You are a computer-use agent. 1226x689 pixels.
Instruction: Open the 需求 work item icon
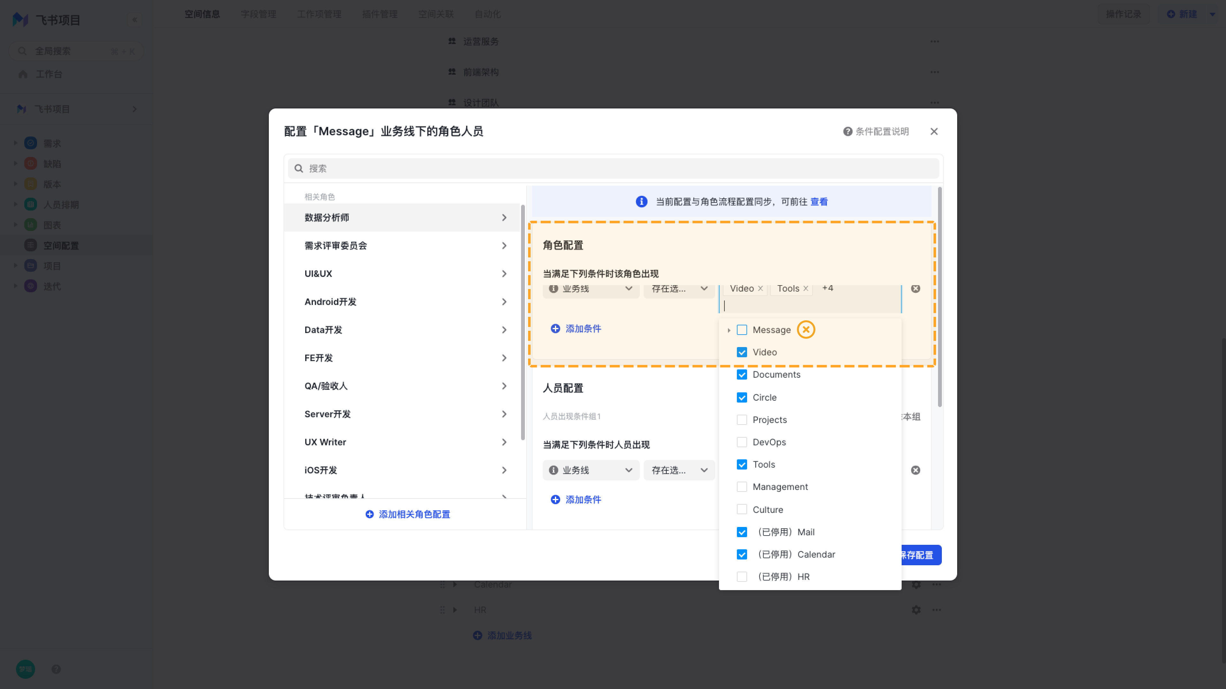[30, 143]
